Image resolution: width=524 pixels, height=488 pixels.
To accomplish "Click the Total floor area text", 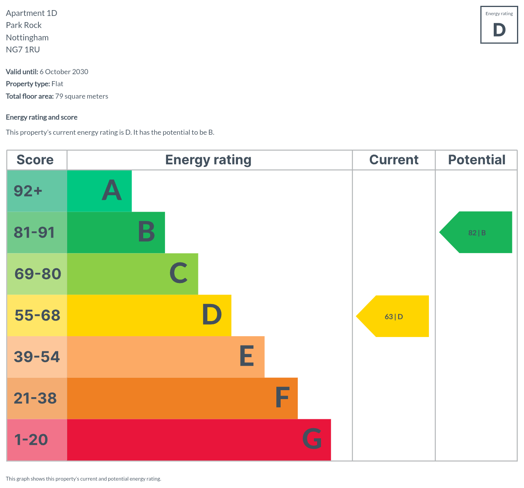I will 57,96.
